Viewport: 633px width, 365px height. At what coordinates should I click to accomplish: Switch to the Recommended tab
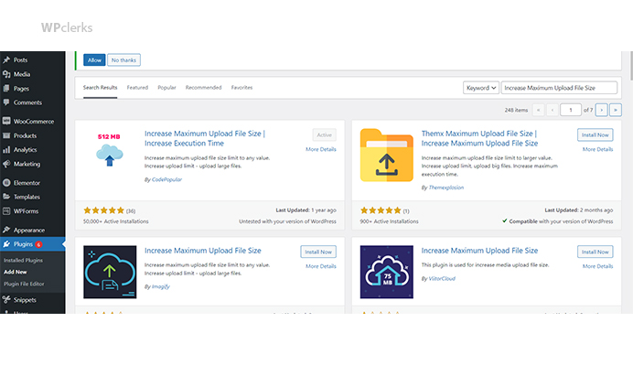click(203, 88)
